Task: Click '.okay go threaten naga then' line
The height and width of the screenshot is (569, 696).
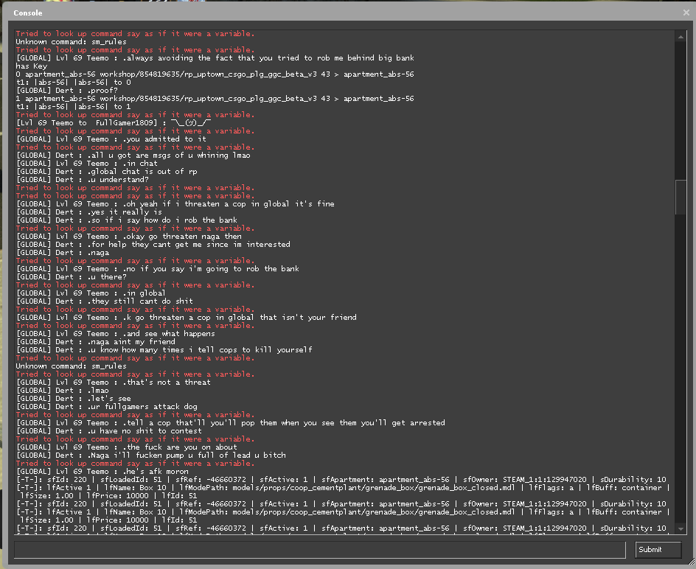Action: (x=129, y=236)
